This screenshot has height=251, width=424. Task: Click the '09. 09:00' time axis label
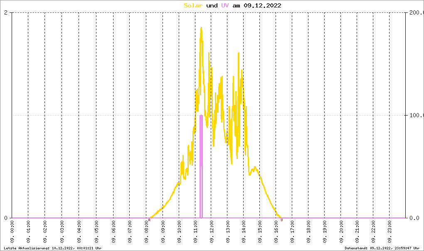coord(163,232)
